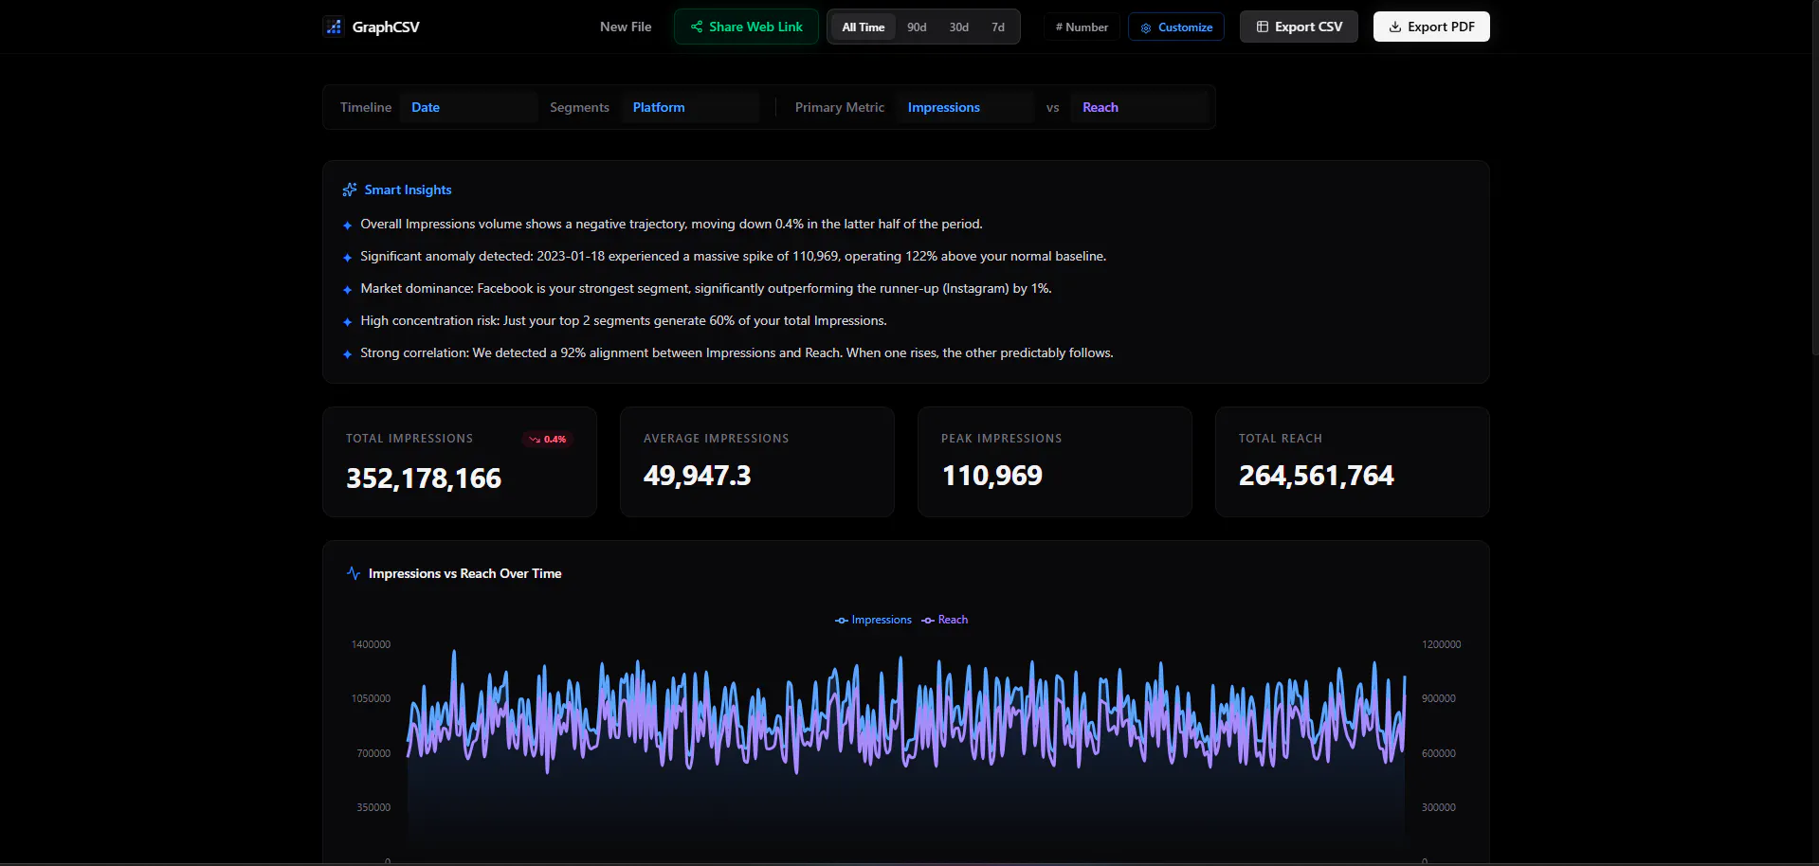Click Share Web Link button
1819x866 pixels.
coord(746,27)
